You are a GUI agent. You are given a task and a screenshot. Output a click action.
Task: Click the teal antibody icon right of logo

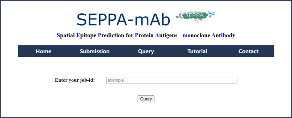click(211, 14)
